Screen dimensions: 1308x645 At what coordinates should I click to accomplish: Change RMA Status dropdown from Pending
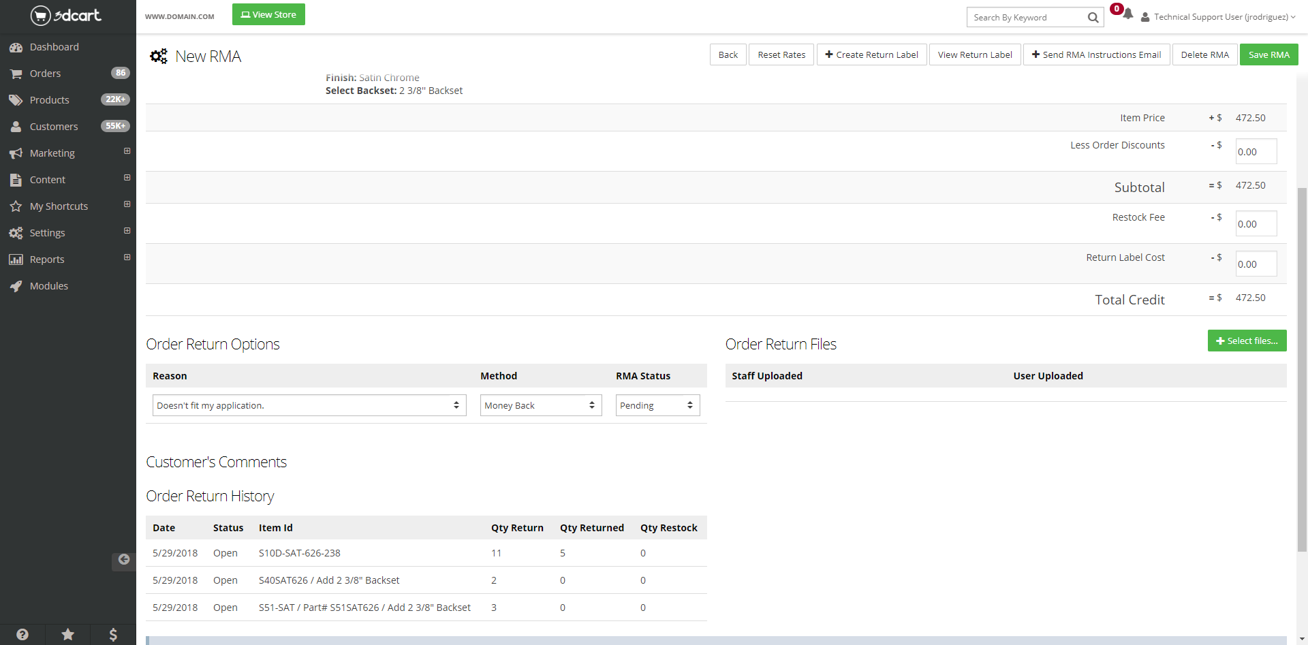pos(657,405)
